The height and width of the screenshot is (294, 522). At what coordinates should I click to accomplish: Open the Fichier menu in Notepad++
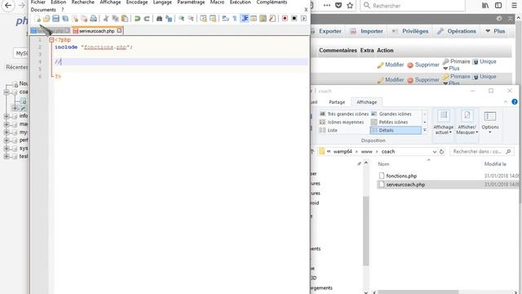pos(38,2)
